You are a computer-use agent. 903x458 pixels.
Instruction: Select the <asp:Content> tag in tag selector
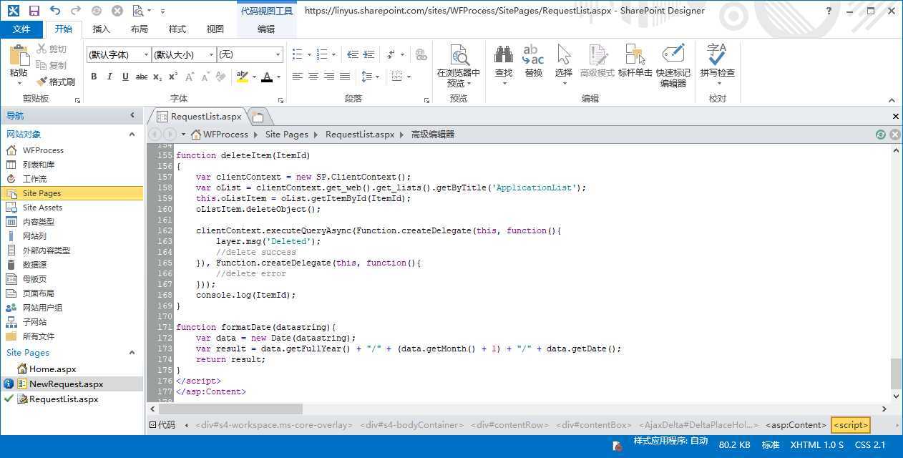point(796,425)
